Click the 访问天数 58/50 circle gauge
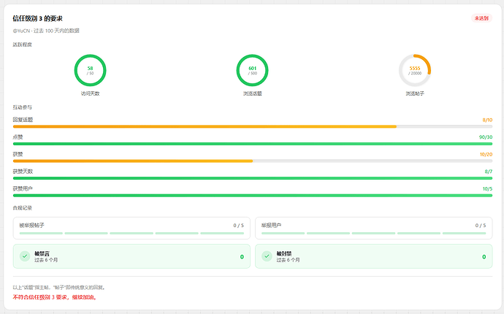Image resolution: width=504 pixels, height=314 pixels. click(91, 70)
